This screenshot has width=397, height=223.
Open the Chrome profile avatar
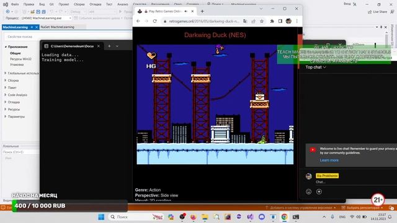coord(288,21)
